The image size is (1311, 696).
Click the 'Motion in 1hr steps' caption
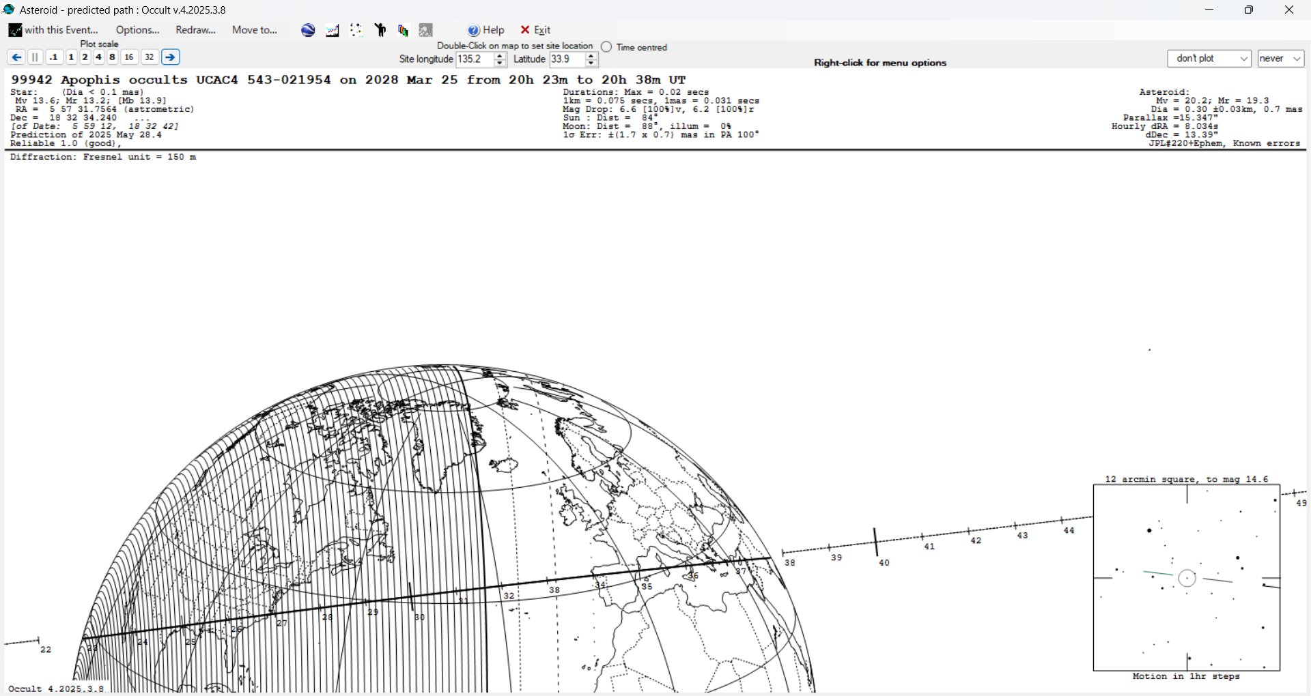1186,676
